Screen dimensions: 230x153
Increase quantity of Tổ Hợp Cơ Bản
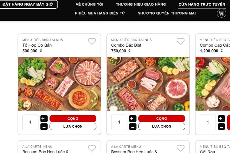tap(44, 119)
